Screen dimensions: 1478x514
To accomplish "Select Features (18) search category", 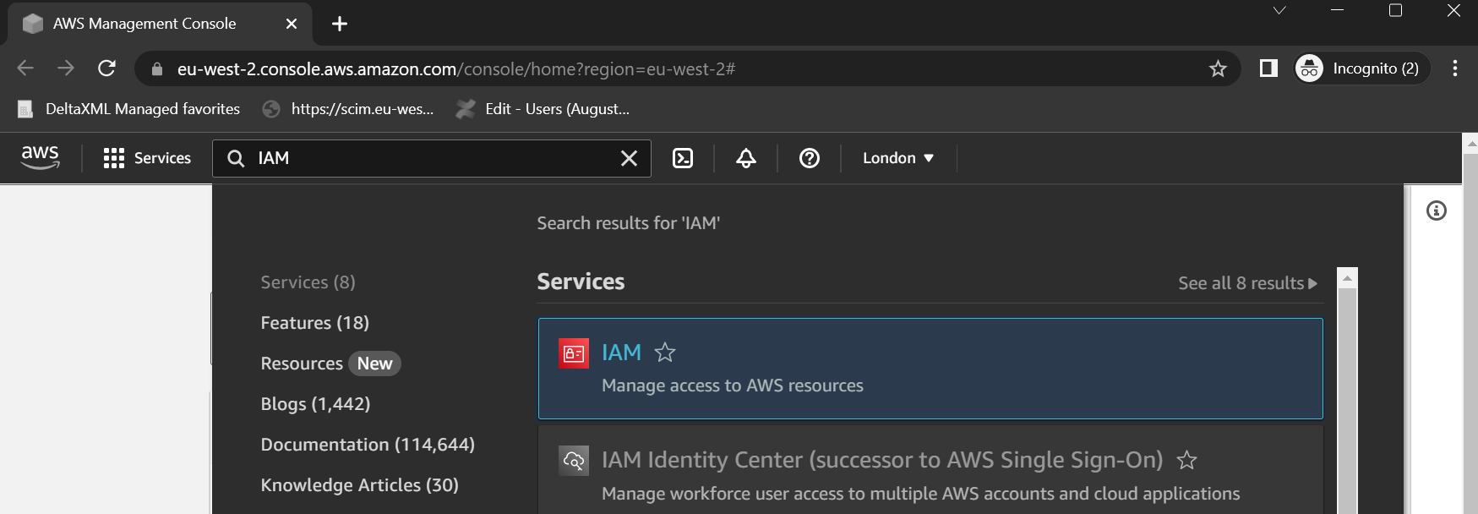I will click(314, 323).
